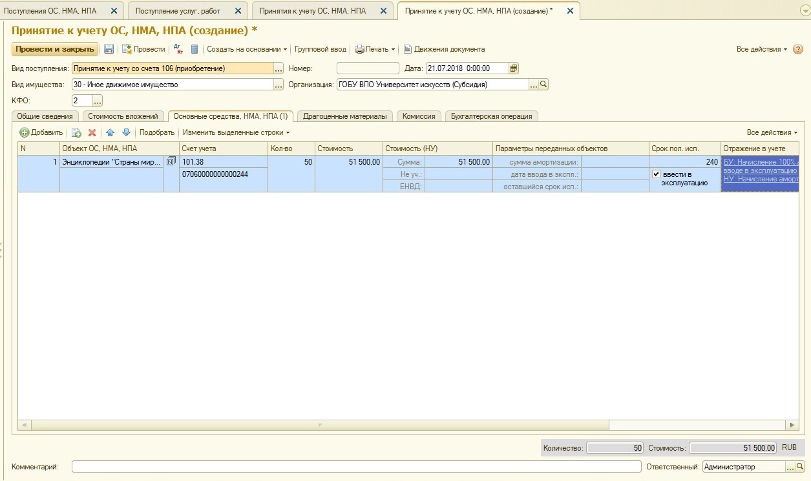The height and width of the screenshot is (481, 811).
Task: Open the 'Печать' dropdown menu
Action: (375, 49)
